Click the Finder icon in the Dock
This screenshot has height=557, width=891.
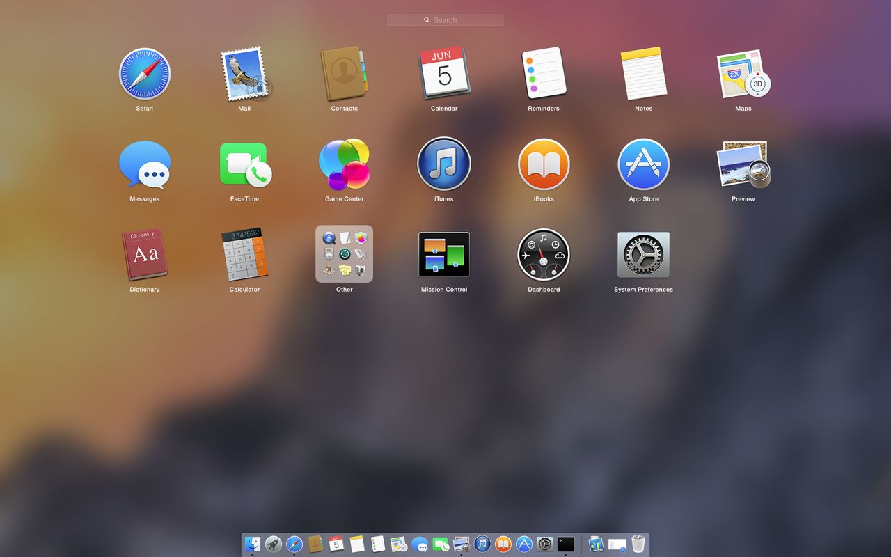pyautogui.click(x=253, y=544)
